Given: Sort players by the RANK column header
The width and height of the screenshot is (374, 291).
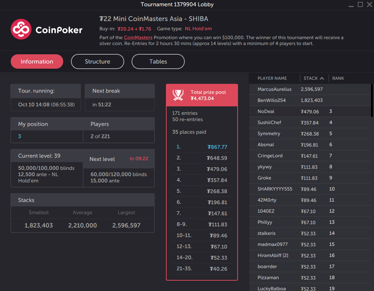Looking at the screenshot, I should click(x=338, y=78).
